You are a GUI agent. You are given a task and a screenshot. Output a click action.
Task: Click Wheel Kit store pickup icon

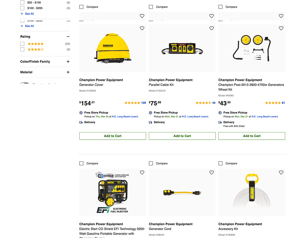tap(220, 113)
